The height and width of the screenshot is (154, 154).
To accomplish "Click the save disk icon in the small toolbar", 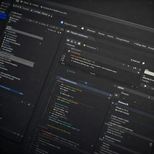I will pyautogui.click(x=79, y=43).
